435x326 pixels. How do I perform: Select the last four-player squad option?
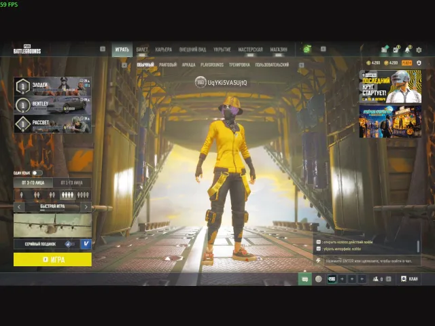83,195
